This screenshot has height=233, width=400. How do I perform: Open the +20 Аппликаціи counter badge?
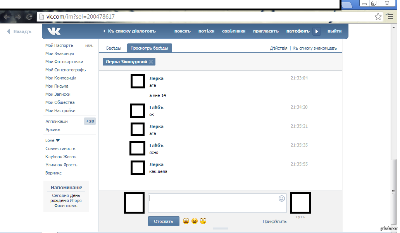(x=90, y=121)
